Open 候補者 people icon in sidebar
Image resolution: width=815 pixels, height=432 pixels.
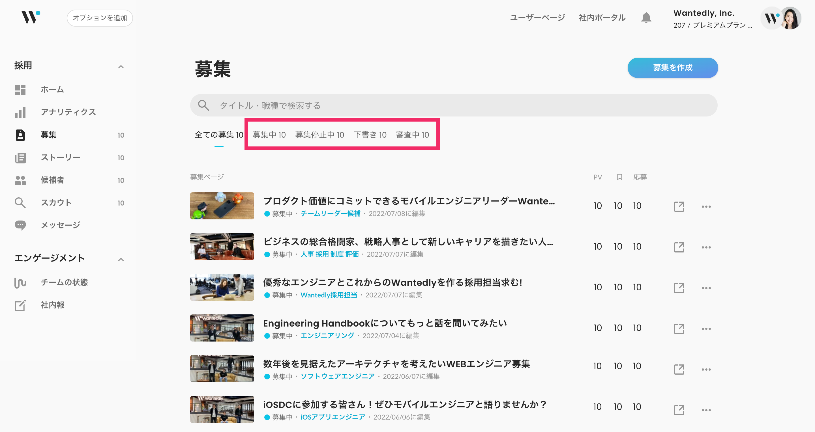coord(20,180)
